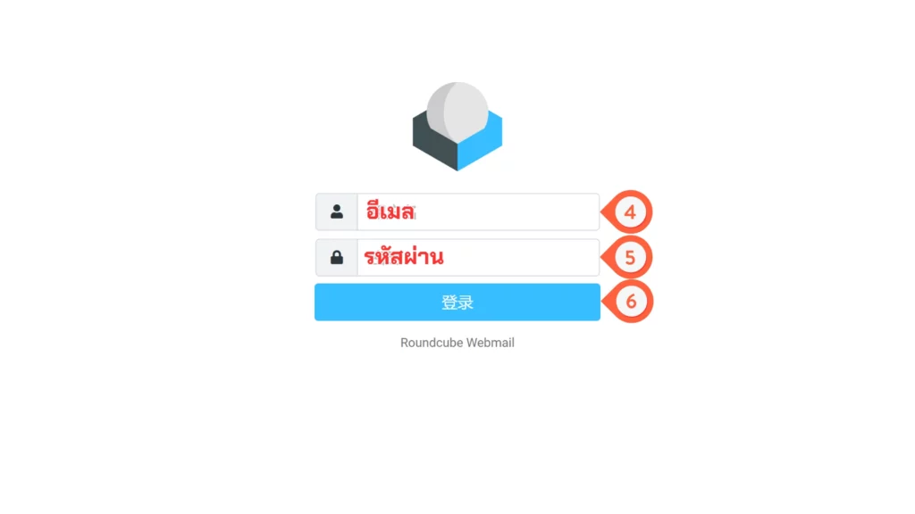Click the orange number 4 callout marker
The width and height of the screenshot is (915, 514).
[627, 212]
